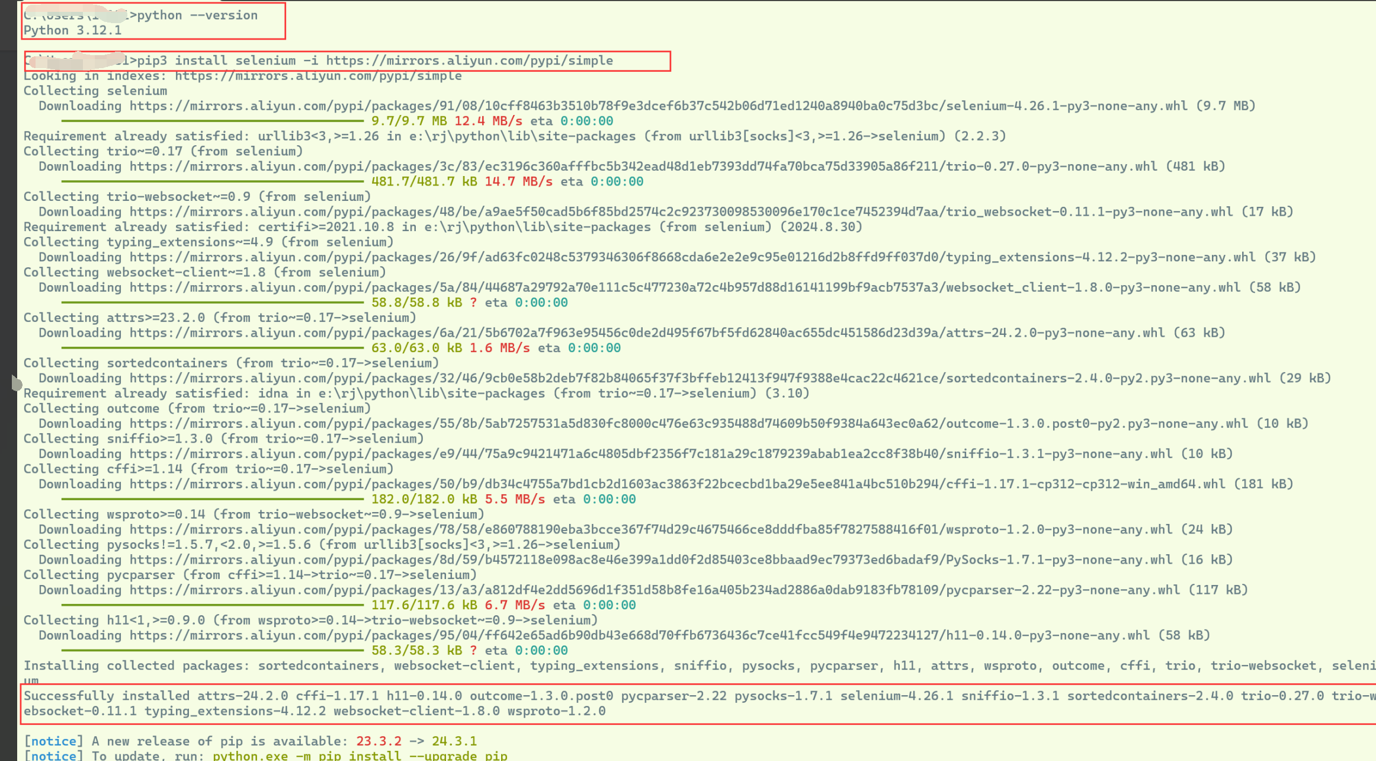Click the PySocks-1.7.1 whl download URL
The width and height of the screenshot is (1376, 761).
click(651, 559)
